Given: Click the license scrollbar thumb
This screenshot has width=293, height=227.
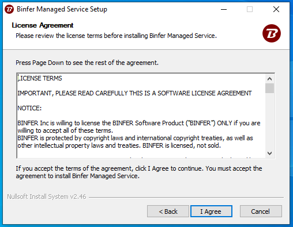Looking at the screenshot, I should [x=269, y=88].
